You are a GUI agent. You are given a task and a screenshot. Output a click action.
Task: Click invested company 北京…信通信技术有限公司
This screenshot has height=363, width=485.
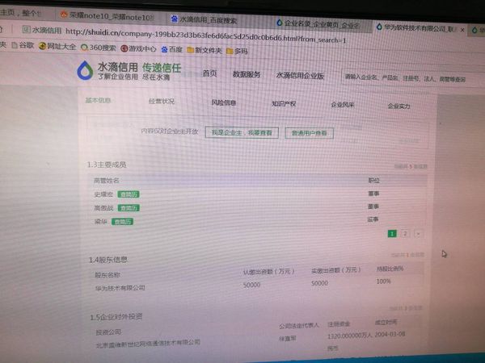point(148,344)
